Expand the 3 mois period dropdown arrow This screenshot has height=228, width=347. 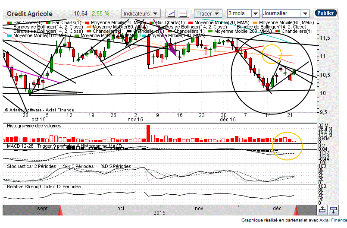pos(255,13)
